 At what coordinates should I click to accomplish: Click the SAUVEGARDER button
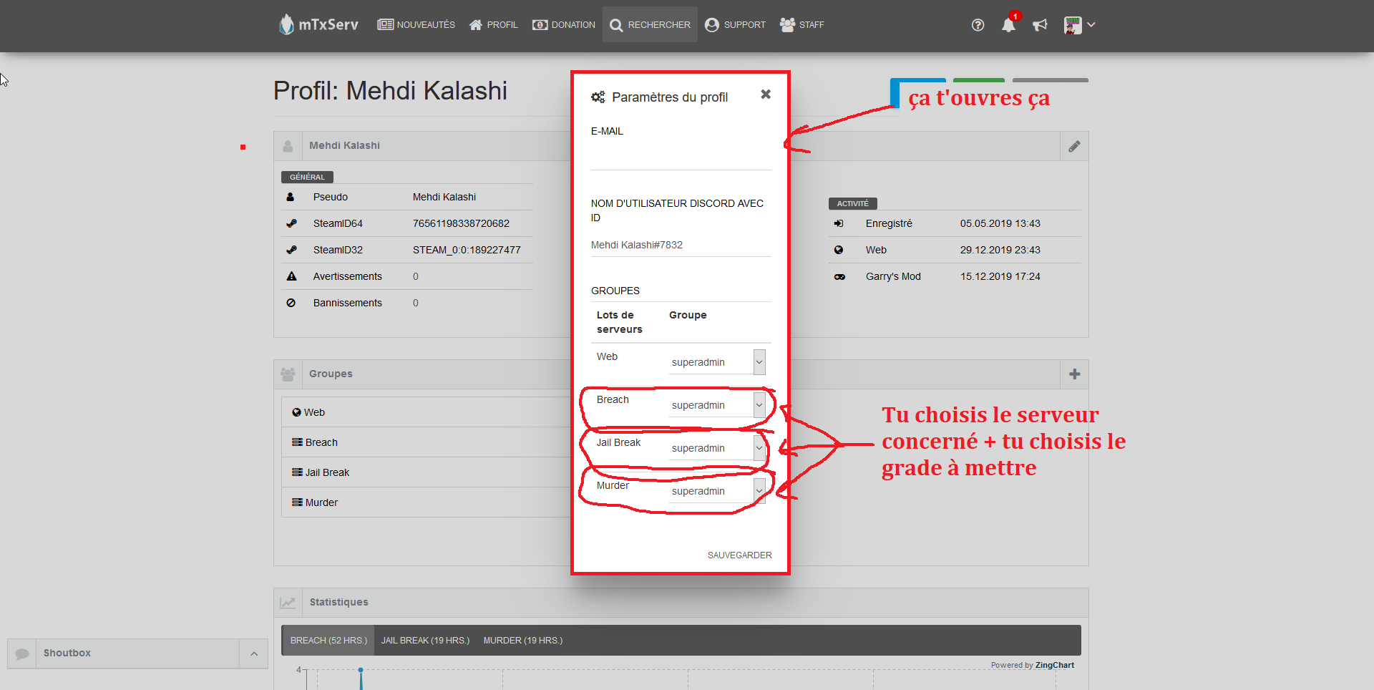click(739, 555)
